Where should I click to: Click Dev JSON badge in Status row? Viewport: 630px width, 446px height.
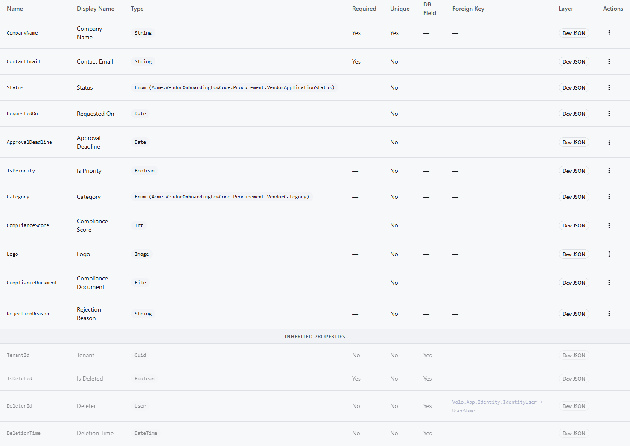(574, 87)
